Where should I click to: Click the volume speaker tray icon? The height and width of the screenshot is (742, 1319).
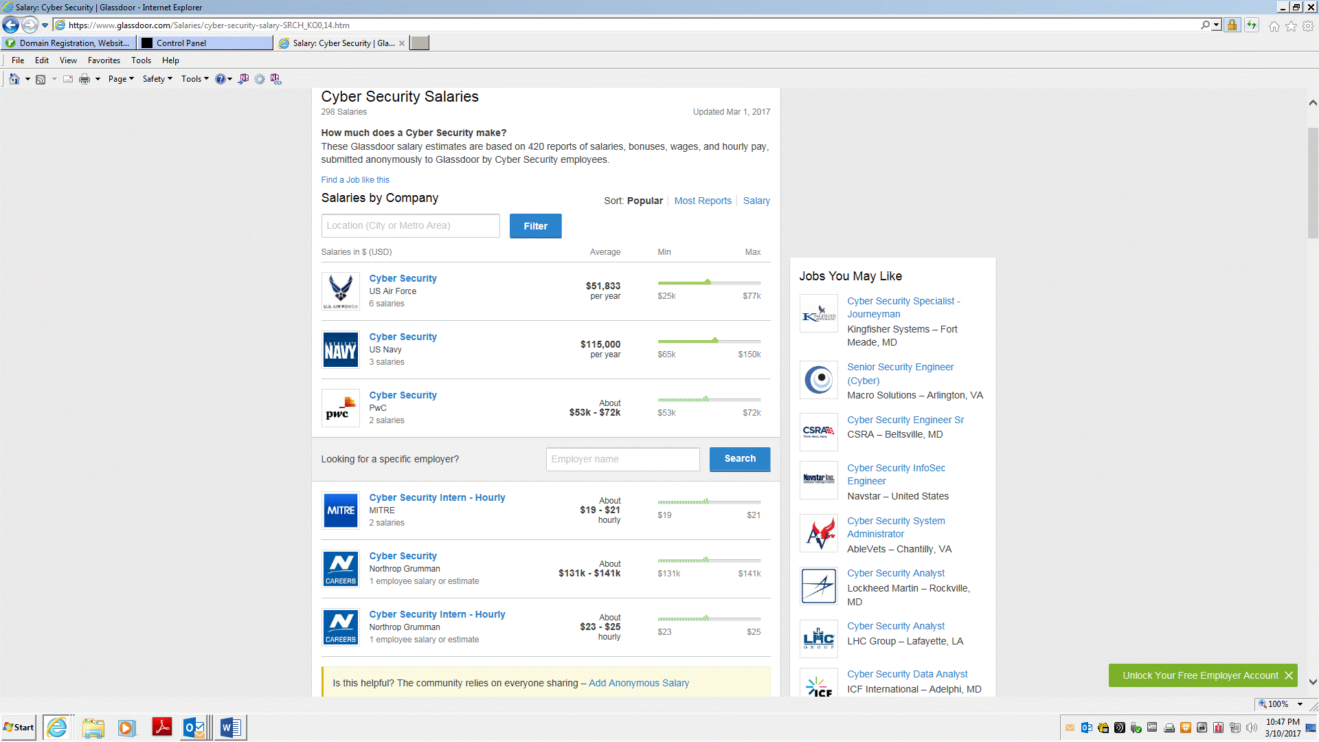click(1252, 728)
